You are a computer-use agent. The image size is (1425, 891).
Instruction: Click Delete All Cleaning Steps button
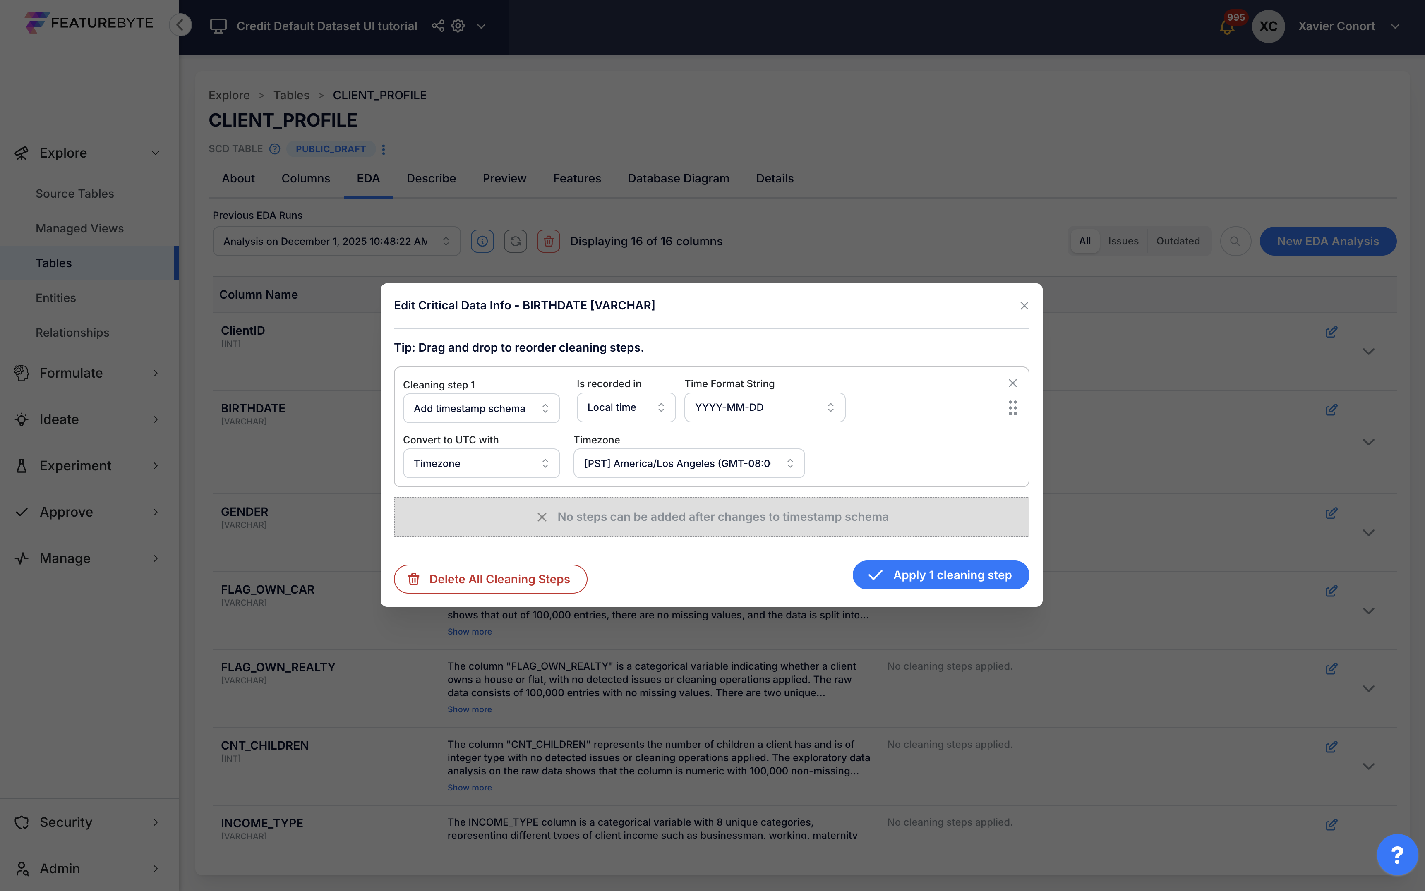490,579
